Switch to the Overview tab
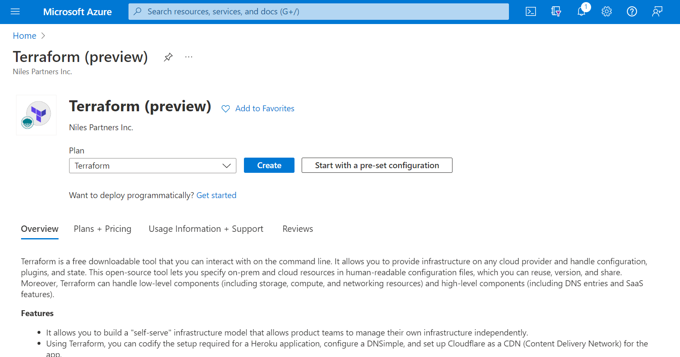680x357 pixels. click(x=40, y=229)
